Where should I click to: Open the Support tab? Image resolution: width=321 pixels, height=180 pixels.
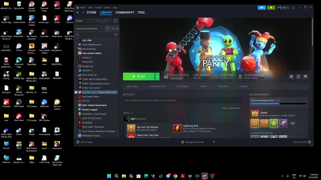tap(244, 86)
